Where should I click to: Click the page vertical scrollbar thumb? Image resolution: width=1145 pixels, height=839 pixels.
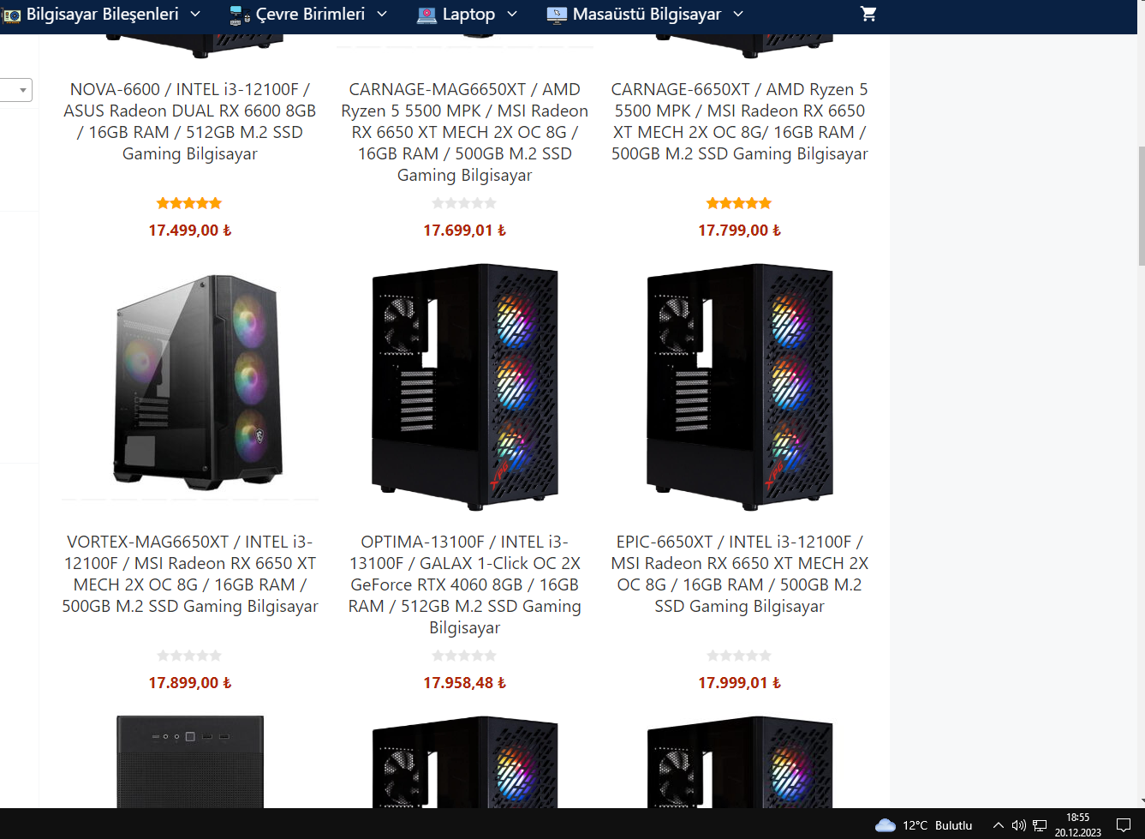(x=1141, y=206)
